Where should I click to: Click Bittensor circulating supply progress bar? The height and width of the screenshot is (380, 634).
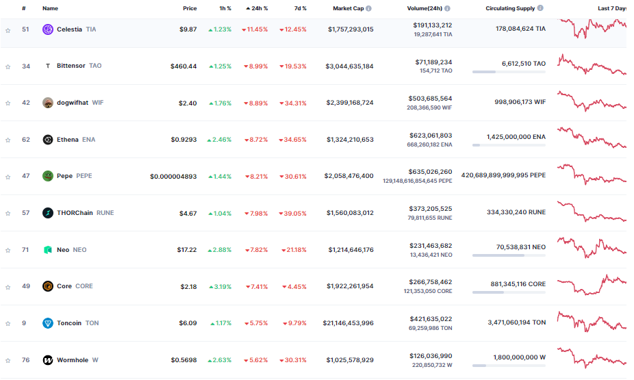[509, 72]
